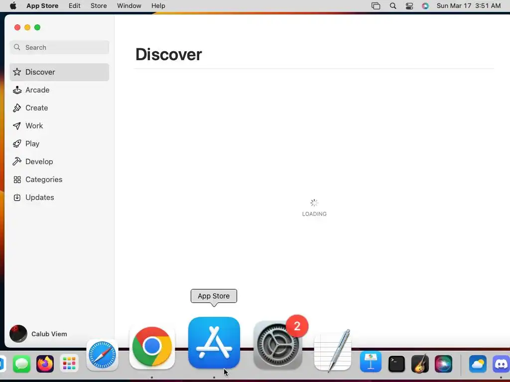Click the LOADING status text
The height and width of the screenshot is (382, 510).
314,214
